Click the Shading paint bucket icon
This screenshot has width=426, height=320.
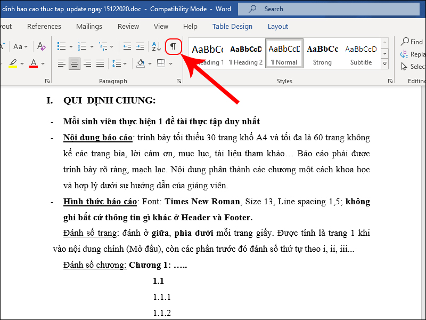[x=141, y=63]
